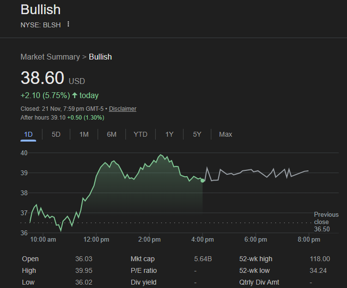
Task: Click the 38.60 USD price figure
Action: (x=42, y=79)
